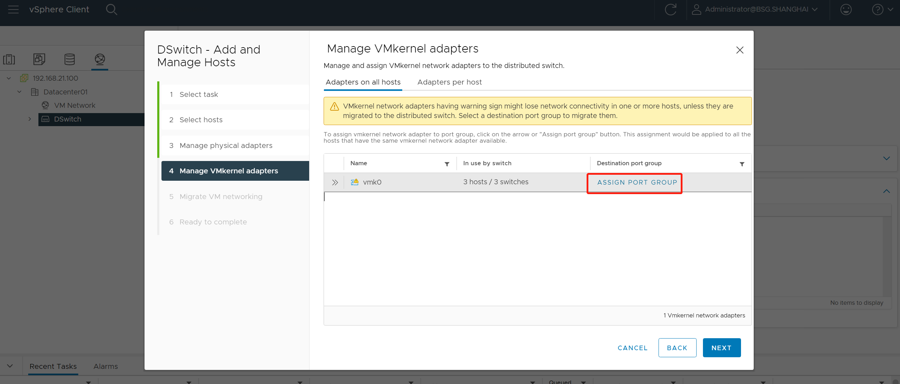The height and width of the screenshot is (384, 900).
Task: Expand the DSwitch tree node
Action: pyautogui.click(x=30, y=119)
